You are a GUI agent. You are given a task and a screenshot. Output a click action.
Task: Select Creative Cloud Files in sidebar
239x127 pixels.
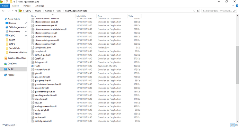pos(17,58)
